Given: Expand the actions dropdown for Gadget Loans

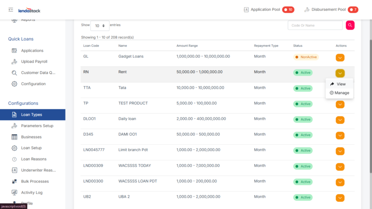Looking at the screenshot, I should (x=340, y=57).
